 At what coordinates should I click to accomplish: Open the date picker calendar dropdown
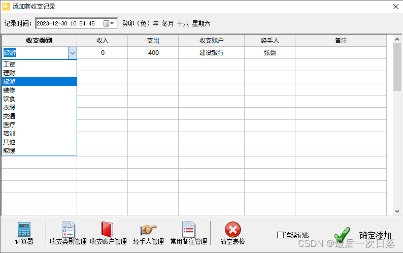[x=109, y=23]
